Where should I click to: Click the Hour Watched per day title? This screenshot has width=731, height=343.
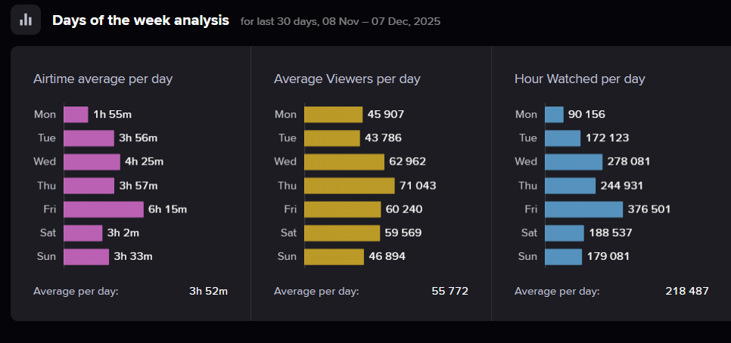[x=580, y=79]
